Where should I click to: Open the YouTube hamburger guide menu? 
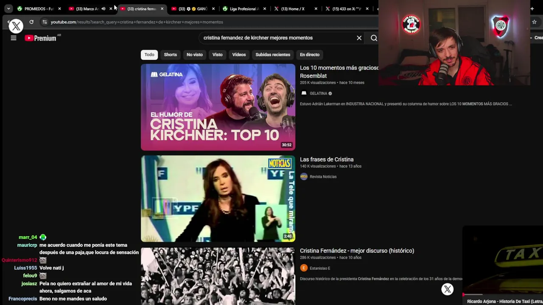click(x=14, y=38)
